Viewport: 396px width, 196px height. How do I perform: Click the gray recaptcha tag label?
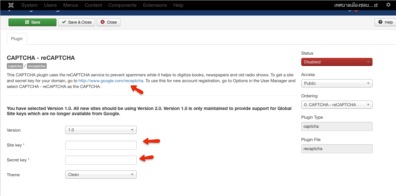click(x=37, y=66)
